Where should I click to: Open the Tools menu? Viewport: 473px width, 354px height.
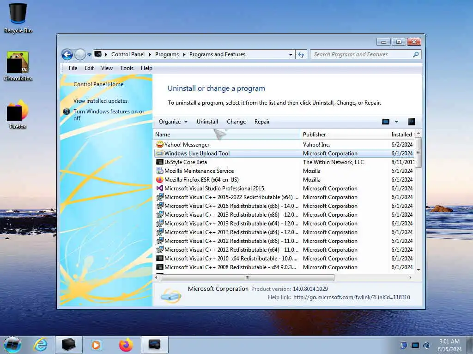127,68
